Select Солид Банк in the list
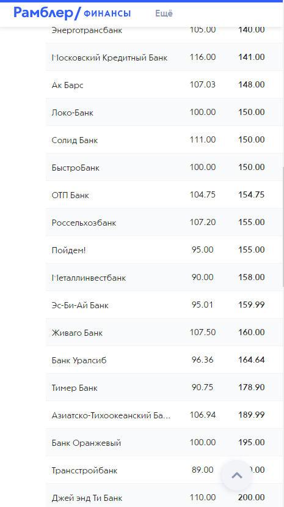This screenshot has height=507, width=284. [165, 139]
